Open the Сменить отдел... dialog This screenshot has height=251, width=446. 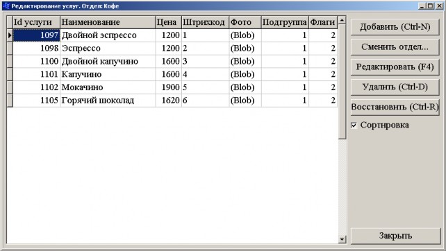coord(395,47)
